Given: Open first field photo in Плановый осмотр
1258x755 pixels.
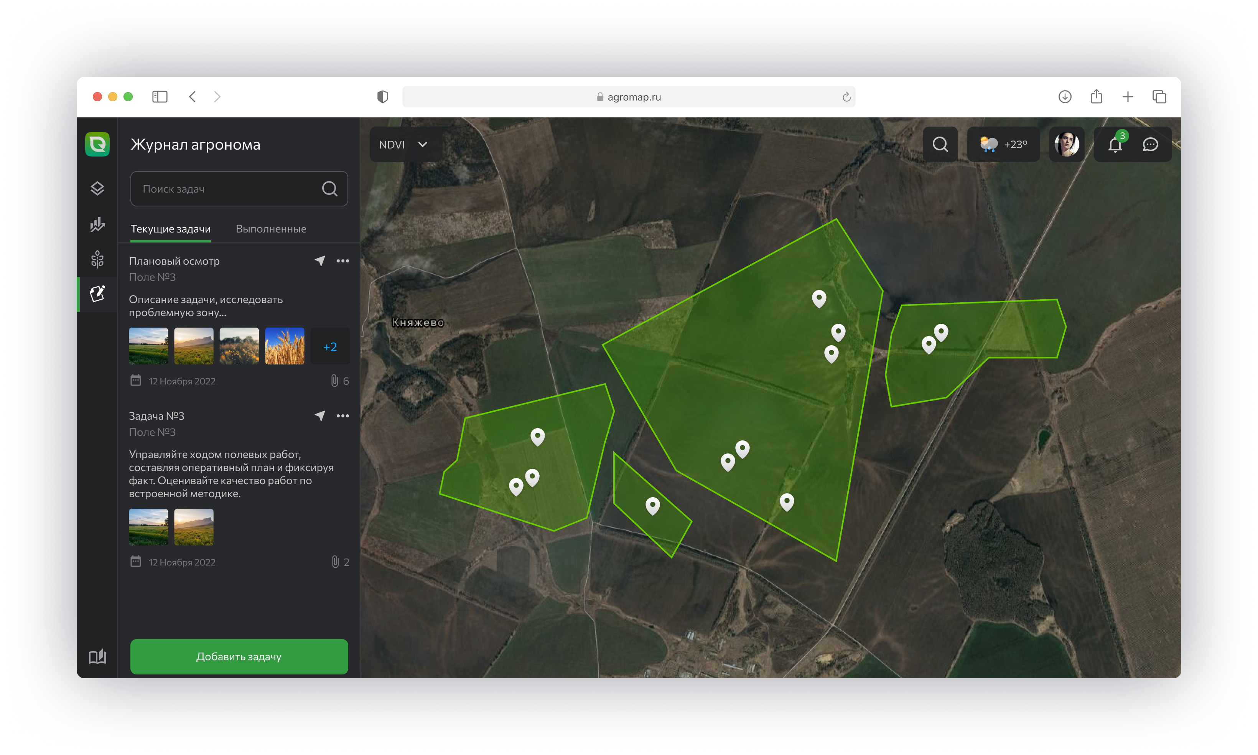Looking at the screenshot, I should click(148, 346).
